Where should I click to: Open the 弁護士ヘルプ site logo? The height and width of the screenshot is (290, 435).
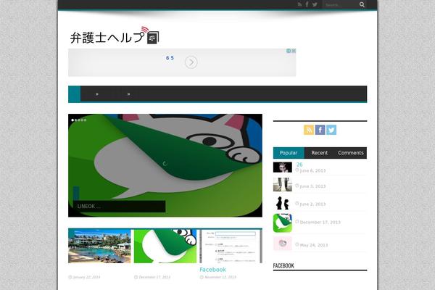coord(115,36)
